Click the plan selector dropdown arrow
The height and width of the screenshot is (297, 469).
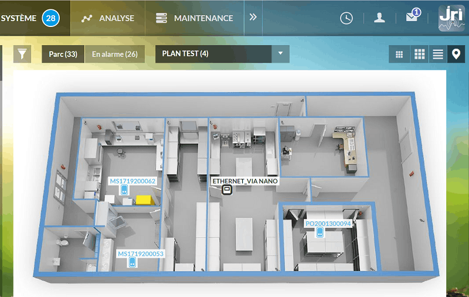click(x=281, y=54)
